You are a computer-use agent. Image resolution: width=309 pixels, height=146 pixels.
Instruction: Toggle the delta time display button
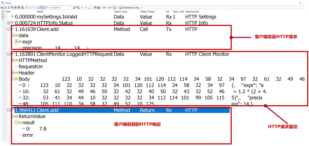[x=37, y=8]
